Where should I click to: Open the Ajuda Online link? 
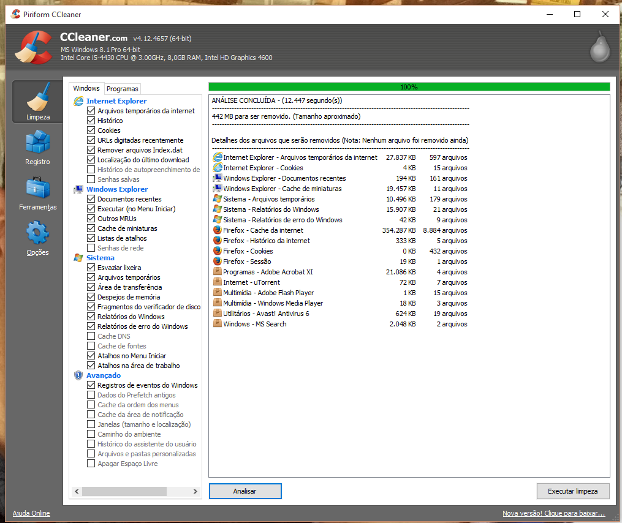click(x=31, y=513)
